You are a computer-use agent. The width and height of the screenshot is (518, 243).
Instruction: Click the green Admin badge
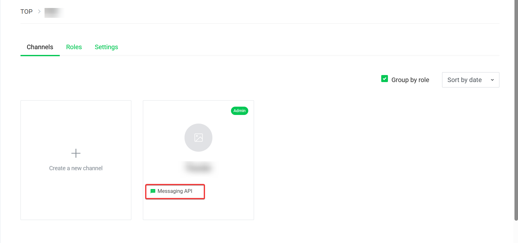point(239,111)
